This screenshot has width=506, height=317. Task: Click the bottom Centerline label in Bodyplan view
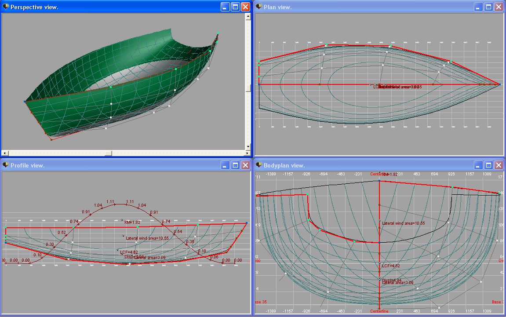(379, 311)
